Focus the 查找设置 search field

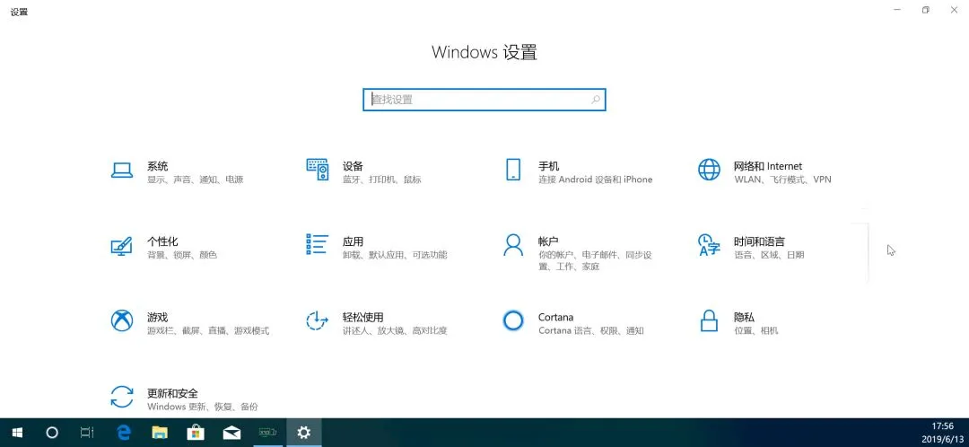[x=484, y=100]
